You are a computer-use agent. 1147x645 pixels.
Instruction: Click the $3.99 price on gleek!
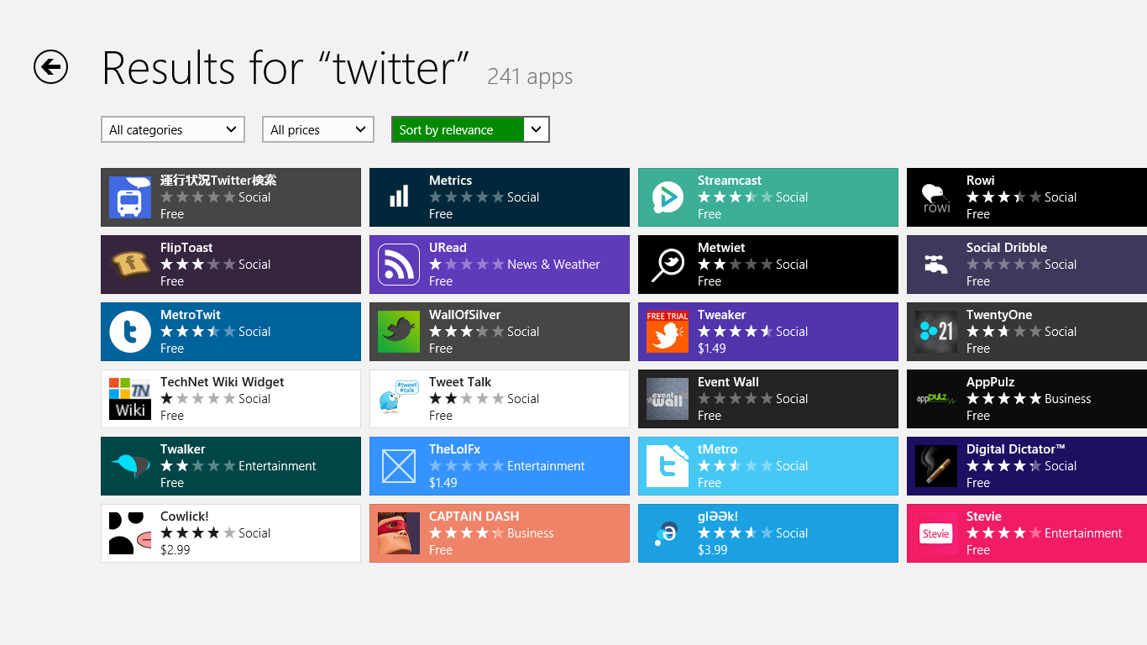(713, 550)
